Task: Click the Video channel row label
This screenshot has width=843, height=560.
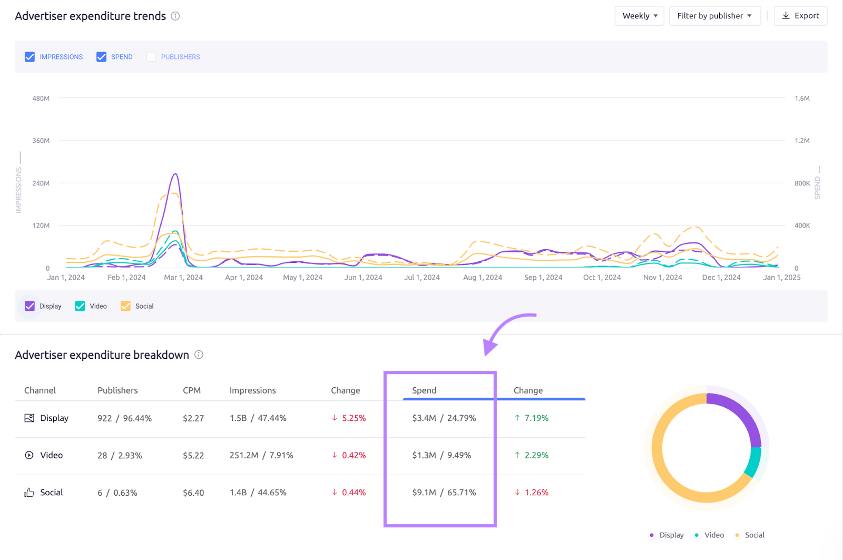Action: 52,455
